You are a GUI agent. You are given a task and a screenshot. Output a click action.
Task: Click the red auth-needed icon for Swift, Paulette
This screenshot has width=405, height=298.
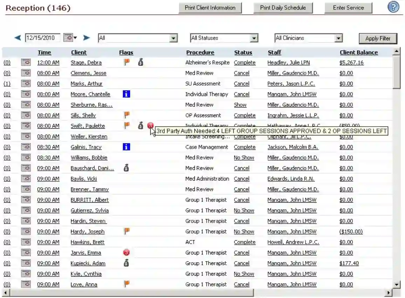pyautogui.click(x=150, y=125)
